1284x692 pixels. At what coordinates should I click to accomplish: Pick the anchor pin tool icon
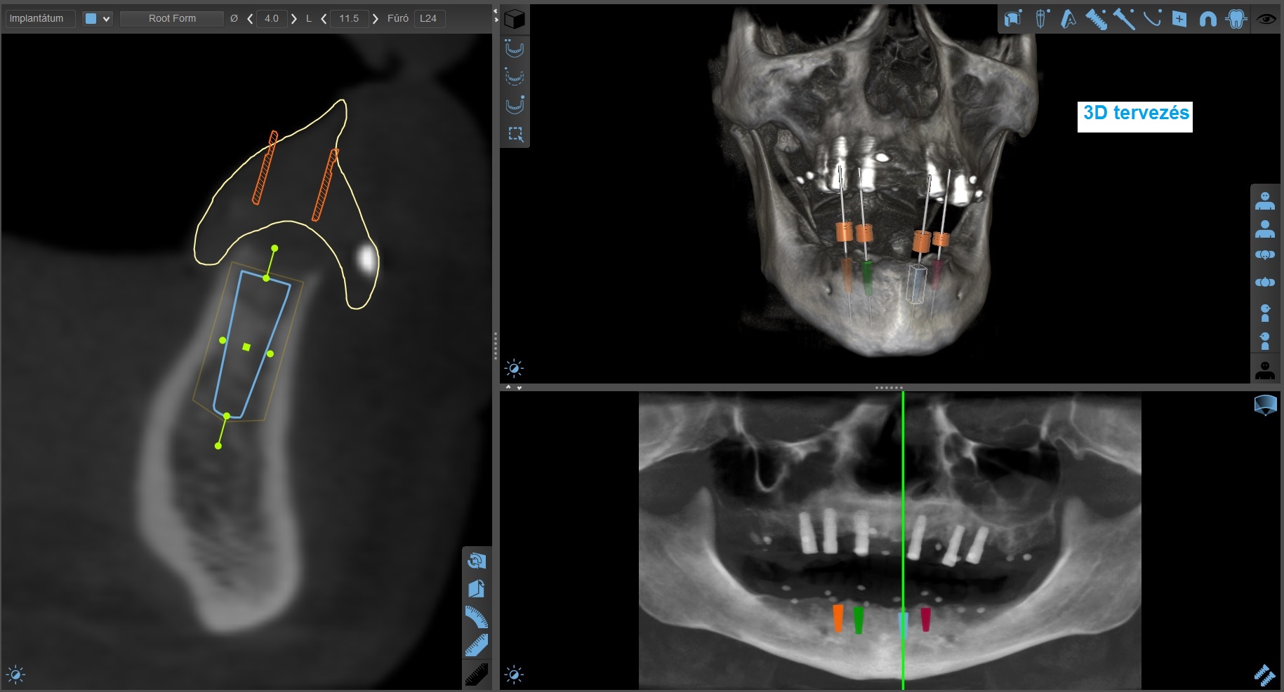pyautogui.click(x=1124, y=19)
